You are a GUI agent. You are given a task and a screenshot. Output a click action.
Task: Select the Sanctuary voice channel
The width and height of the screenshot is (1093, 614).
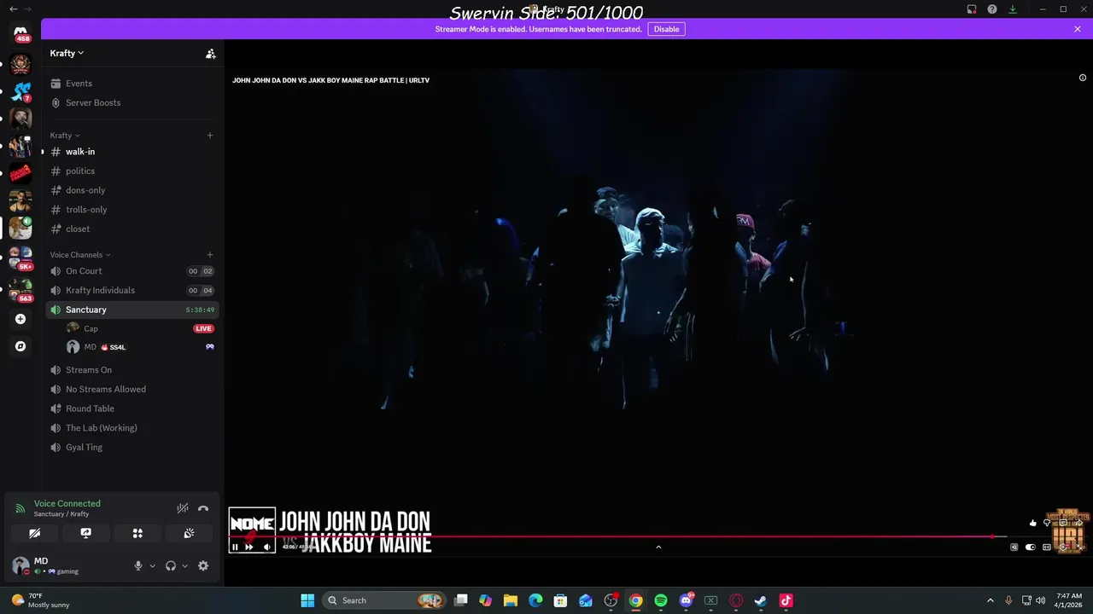132,310
